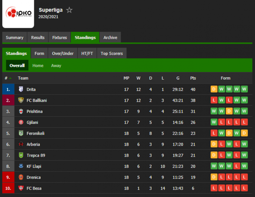255x197 pixels.
Task: Open the Top Scorers sub-tab
Action: tap(112, 53)
